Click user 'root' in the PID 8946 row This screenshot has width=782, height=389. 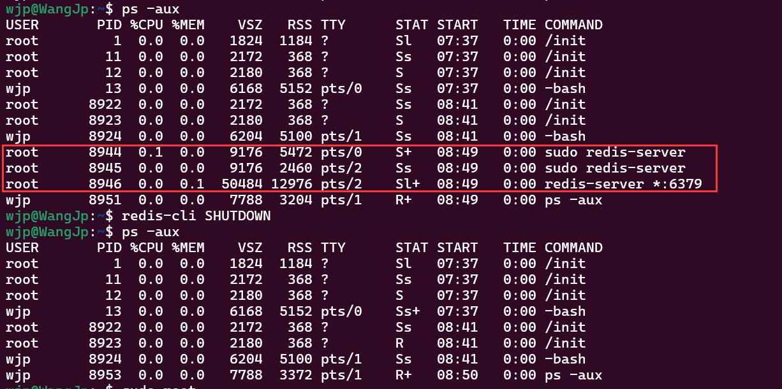tap(22, 184)
